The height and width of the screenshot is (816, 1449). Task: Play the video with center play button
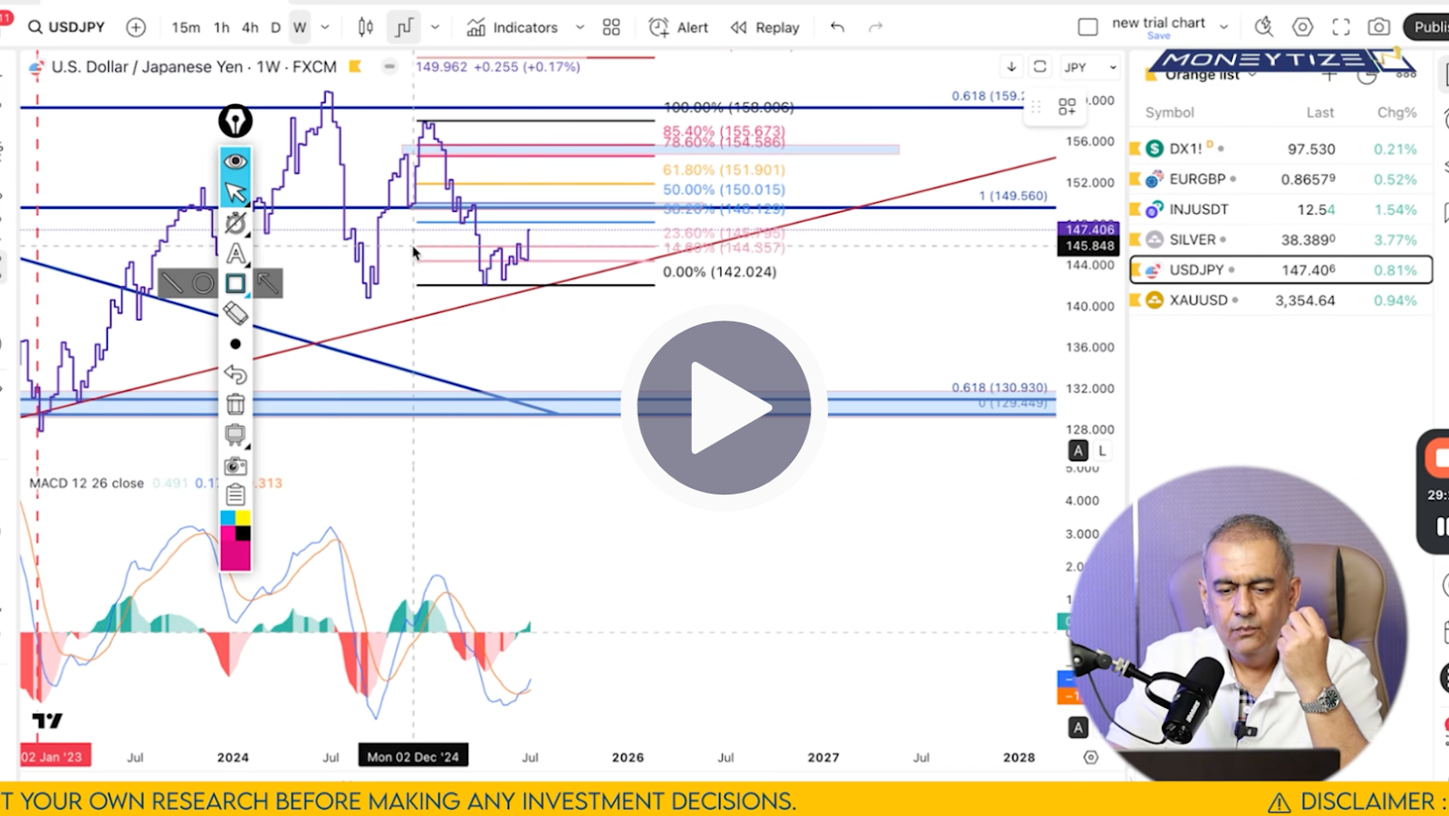tap(724, 408)
